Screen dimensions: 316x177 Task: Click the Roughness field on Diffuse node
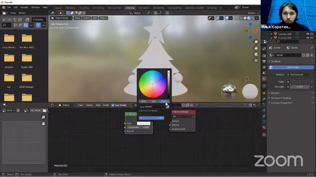(138, 127)
